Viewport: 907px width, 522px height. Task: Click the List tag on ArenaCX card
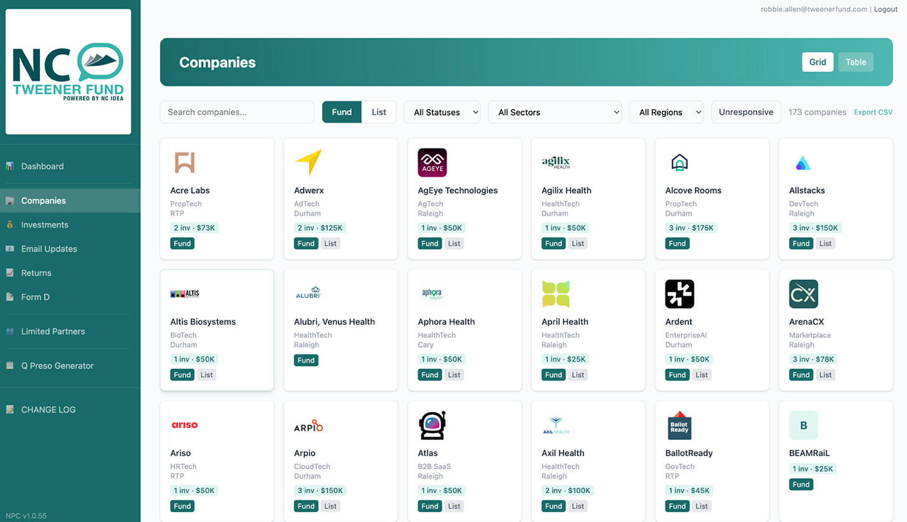(x=825, y=375)
